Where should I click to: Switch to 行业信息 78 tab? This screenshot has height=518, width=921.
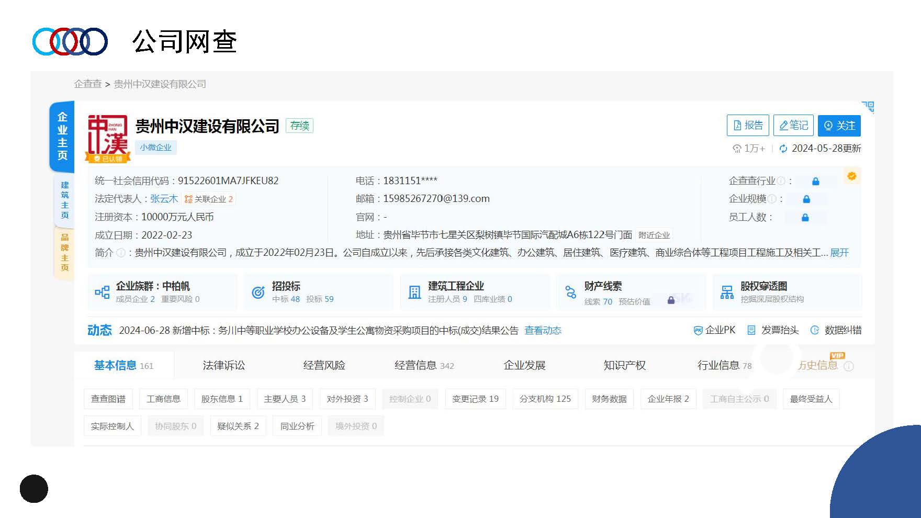(724, 365)
